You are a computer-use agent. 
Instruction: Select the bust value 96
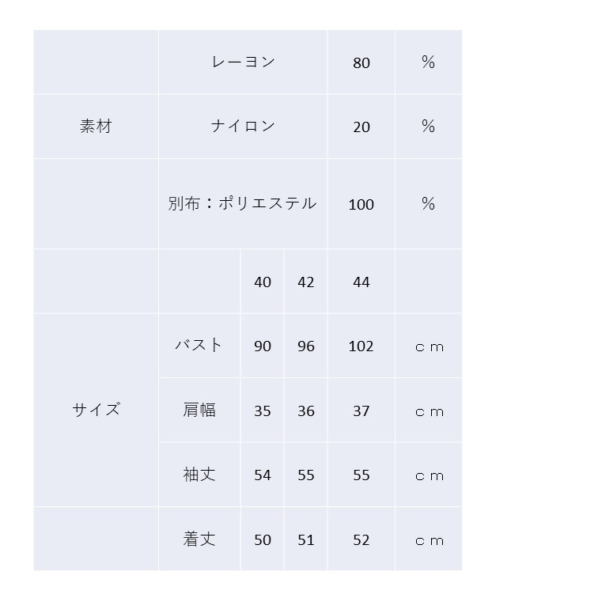[306, 346]
